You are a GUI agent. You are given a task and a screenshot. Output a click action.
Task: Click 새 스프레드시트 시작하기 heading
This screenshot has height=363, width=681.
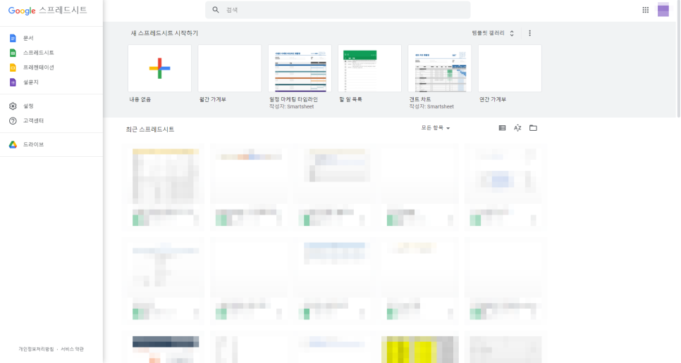[x=164, y=33]
